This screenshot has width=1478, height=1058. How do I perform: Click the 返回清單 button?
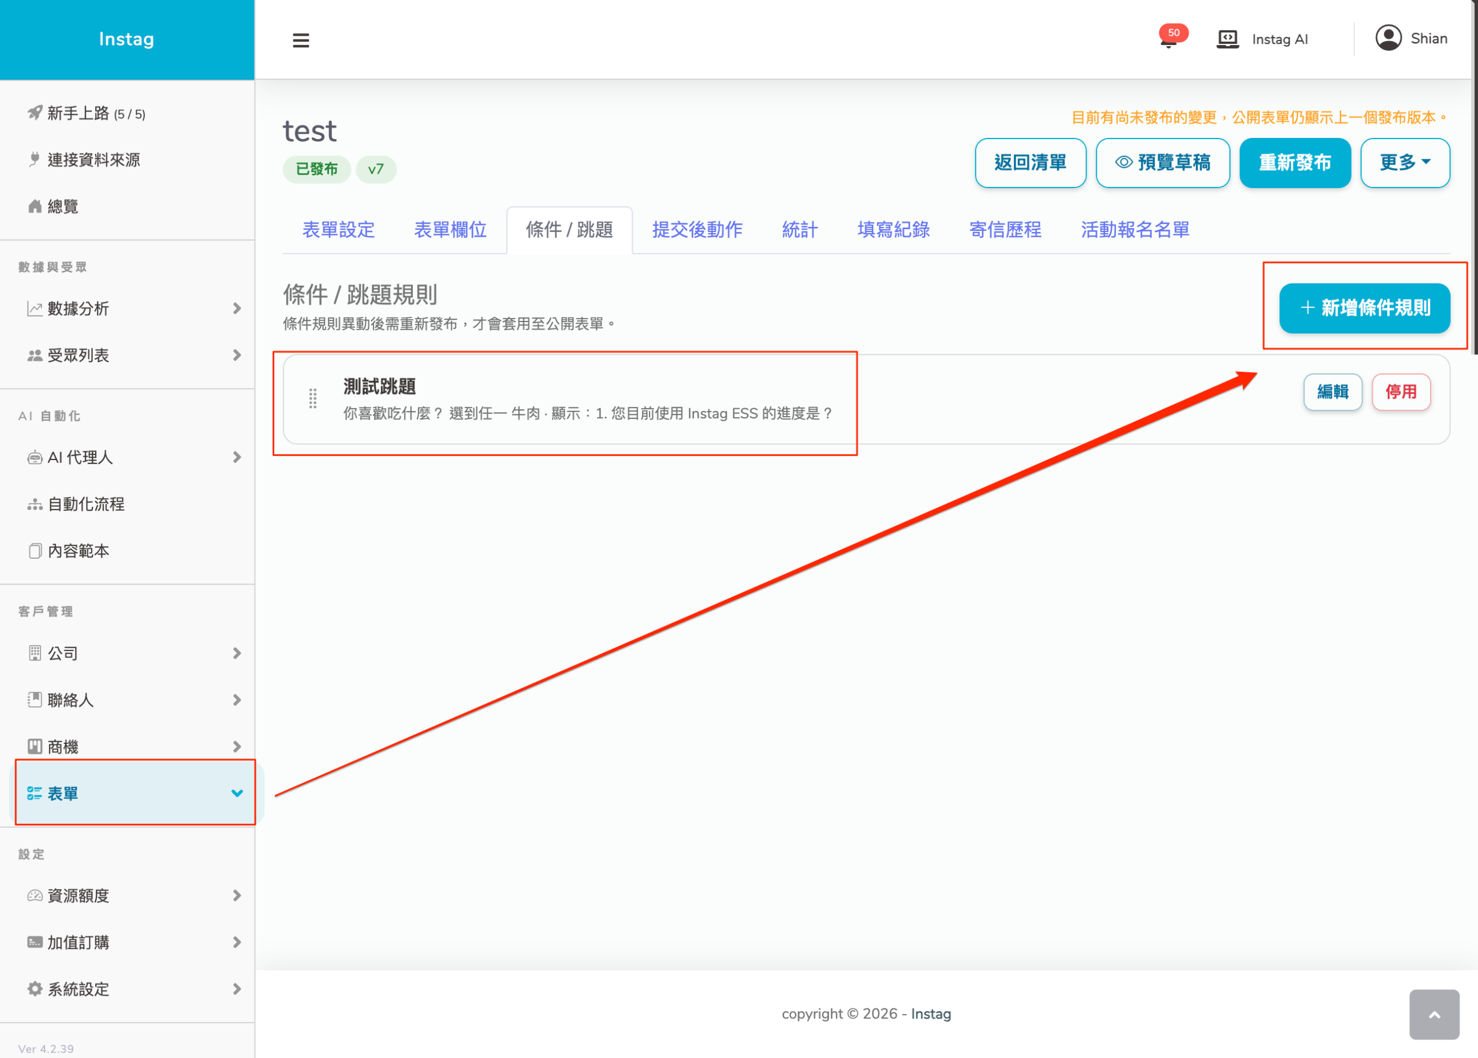pos(1031,163)
